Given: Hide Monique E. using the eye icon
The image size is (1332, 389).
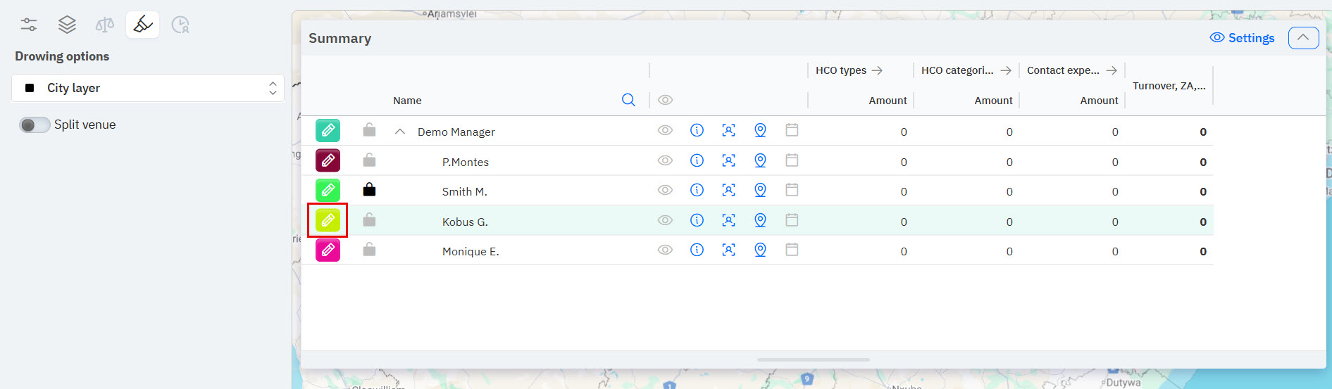Looking at the screenshot, I should pyautogui.click(x=665, y=250).
